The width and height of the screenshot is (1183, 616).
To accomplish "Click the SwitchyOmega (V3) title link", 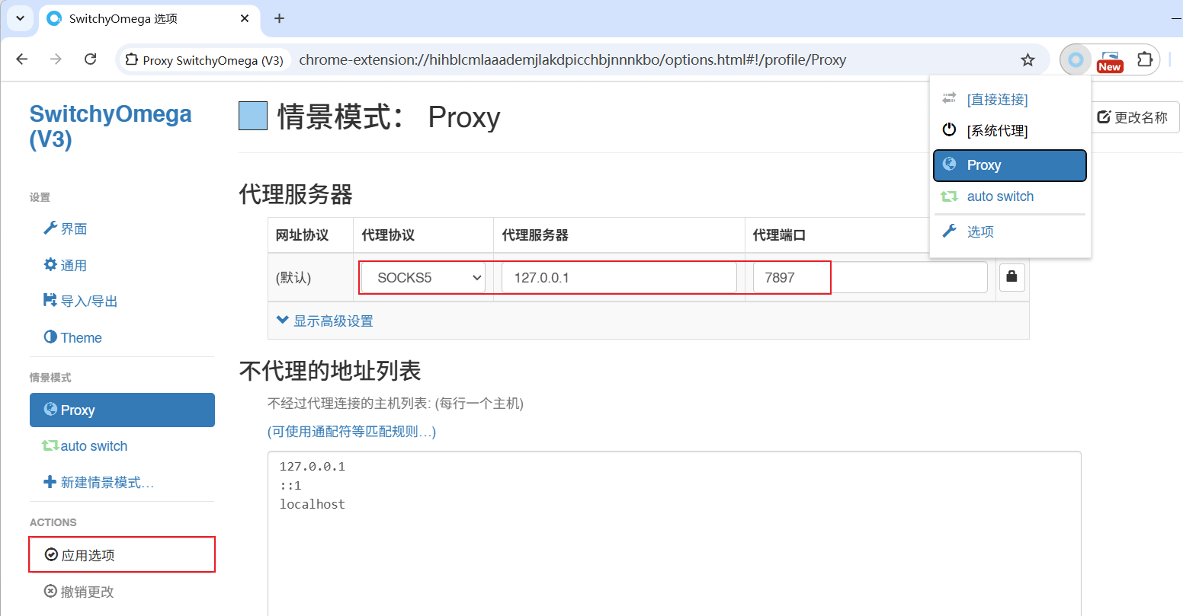I will pyautogui.click(x=111, y=126).
